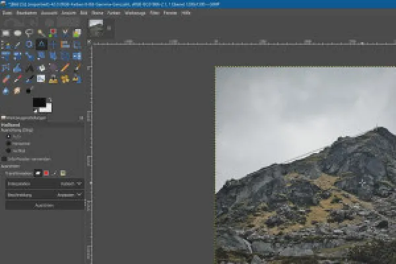Open the Datei menu
The height and width of the screenshot is (264, 396).
coord(7,12)
